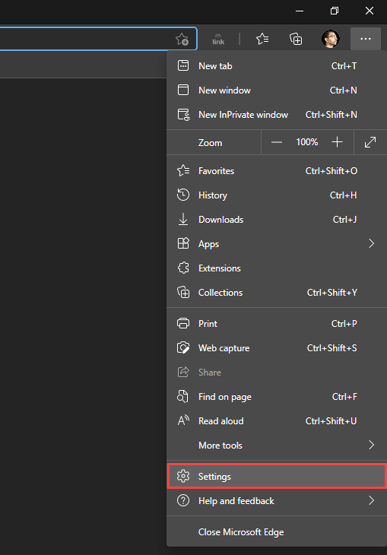Expand the Help and feedback submenu

(277, 501)
